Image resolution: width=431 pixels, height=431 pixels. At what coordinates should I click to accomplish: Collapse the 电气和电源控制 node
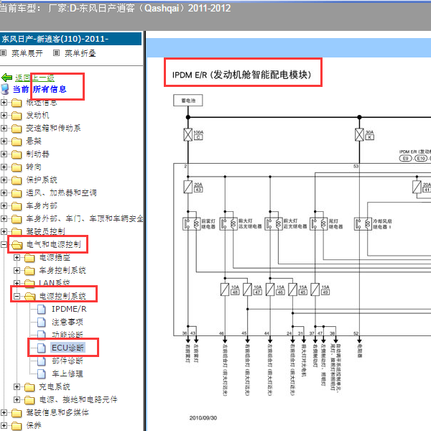4,244
